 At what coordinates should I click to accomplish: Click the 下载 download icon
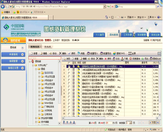point(122,59)
